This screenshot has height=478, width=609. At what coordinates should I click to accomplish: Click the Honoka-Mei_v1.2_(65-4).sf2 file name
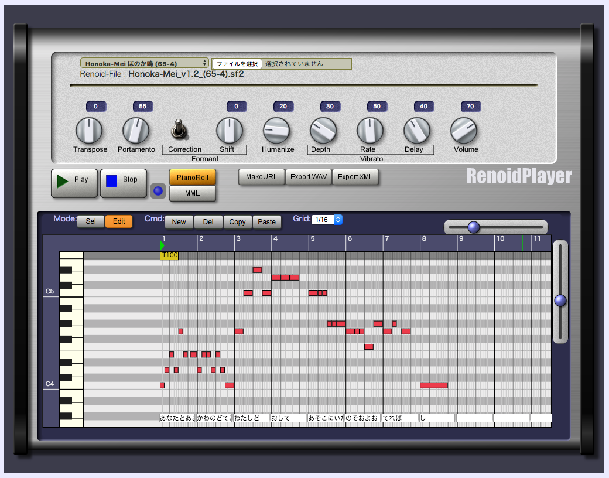[x=186, y=74]
